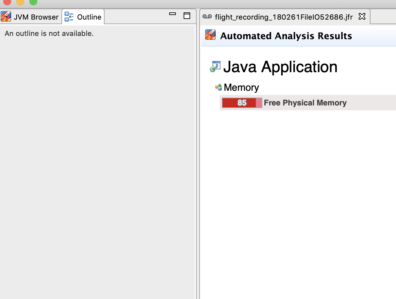This screenshot has height=299, width=396.
Task: Close the flight recording .jfr tab
Action: pos(362,16)
